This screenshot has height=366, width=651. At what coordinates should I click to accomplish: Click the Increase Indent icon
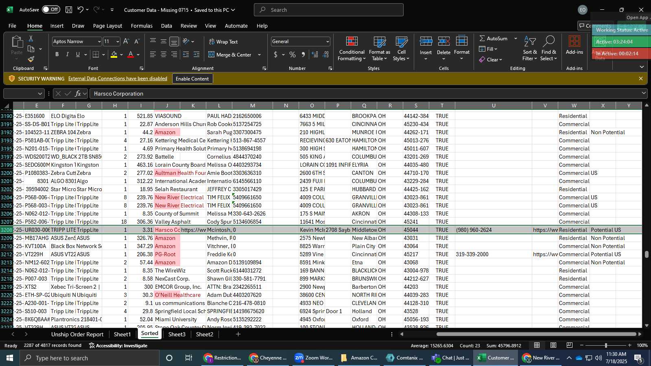[197, 54]
